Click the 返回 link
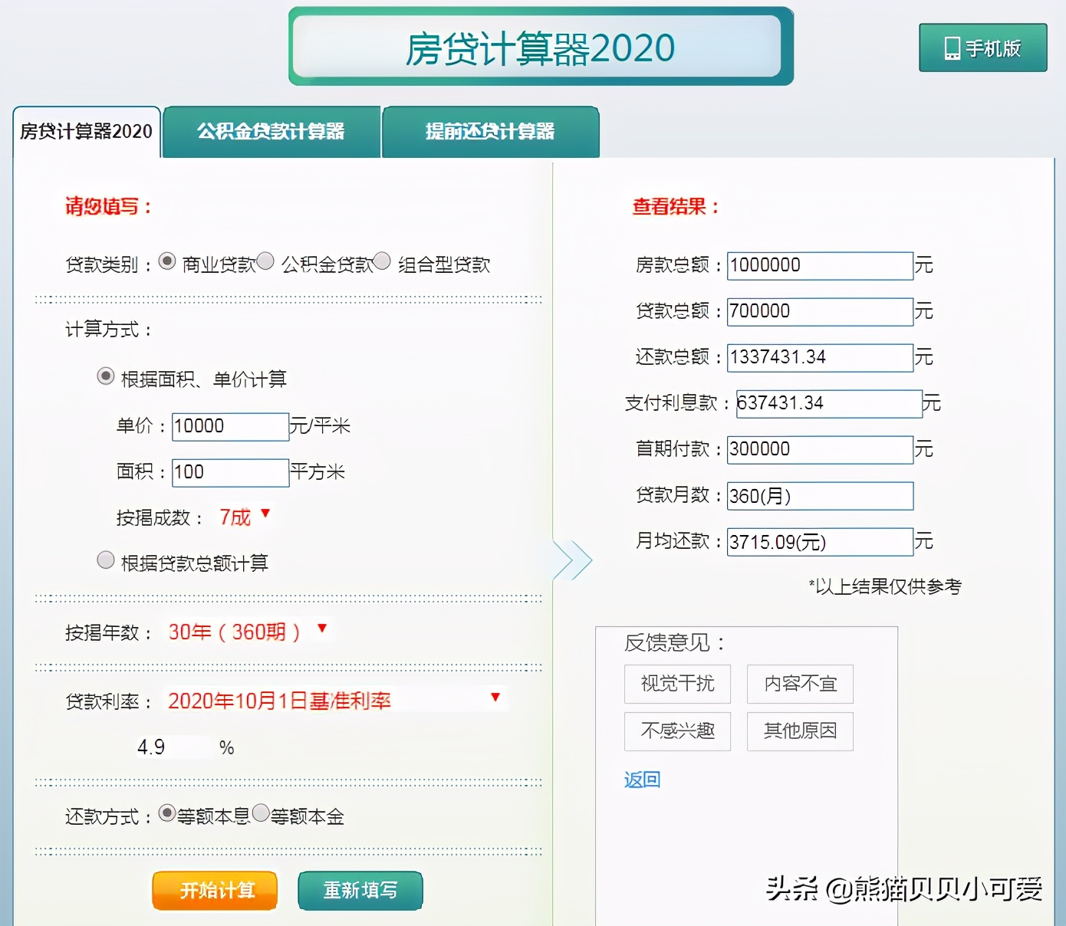The image size is (1066, 926). (x=642, y=780)
